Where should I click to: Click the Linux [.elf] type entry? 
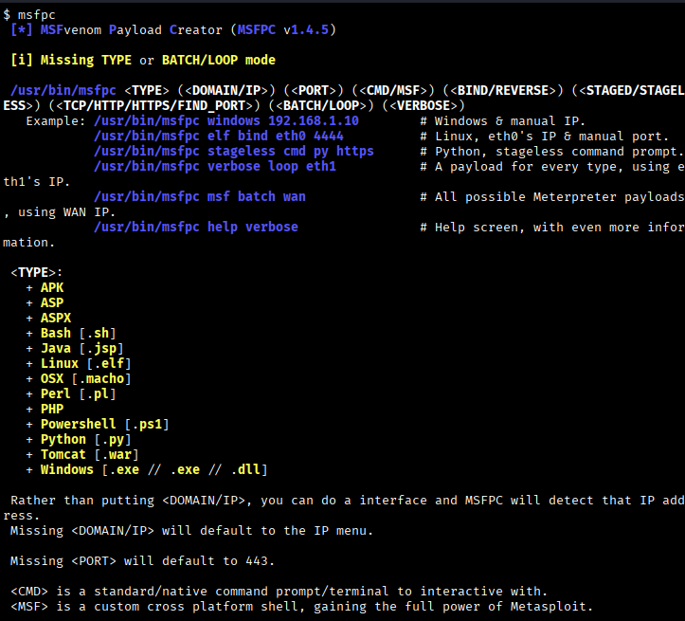pyautogui.click(x=85, y=363)
